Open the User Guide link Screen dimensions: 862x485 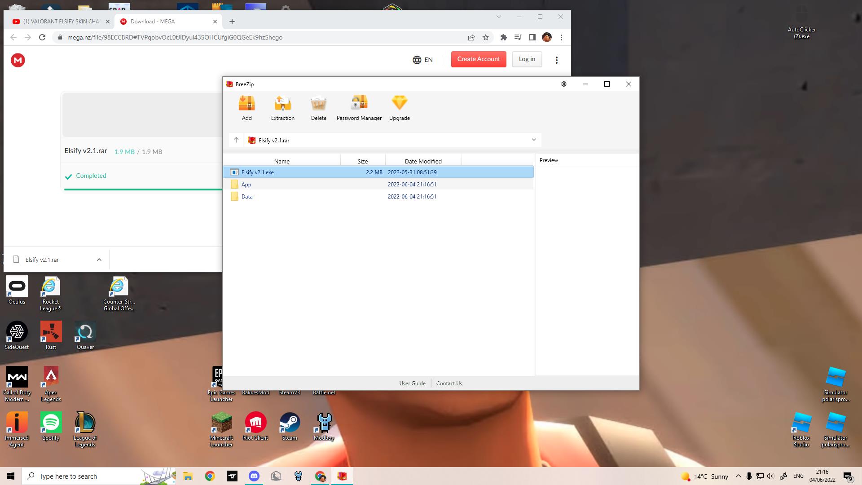coord(412,384)
